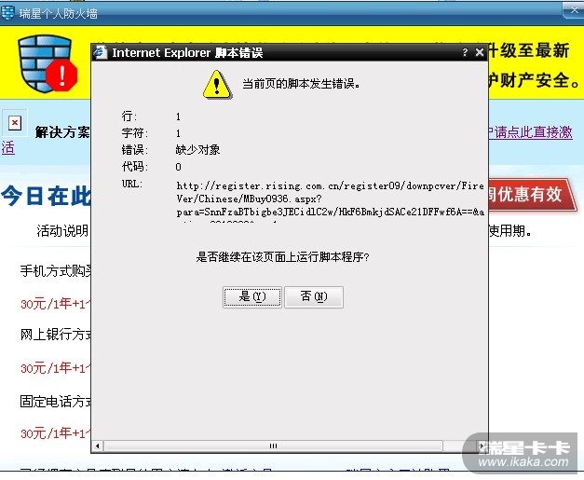Click the URL: label in error dialog
This screenshot has width=584, height=480.
pos(132,184)
